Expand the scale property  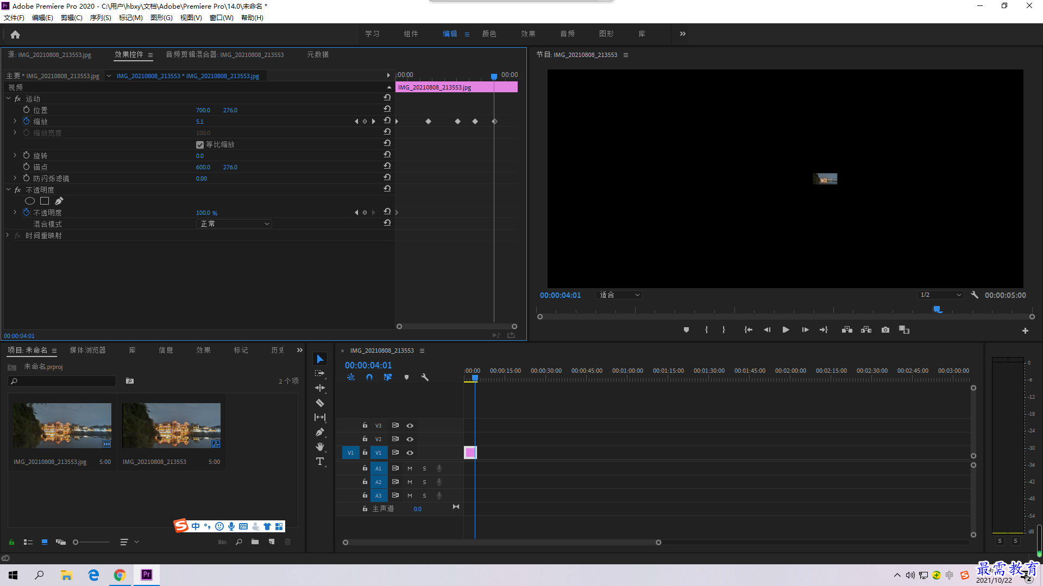point(15,121)
